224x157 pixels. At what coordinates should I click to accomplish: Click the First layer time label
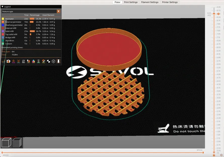pyautogui.click(x=6, y=51)
